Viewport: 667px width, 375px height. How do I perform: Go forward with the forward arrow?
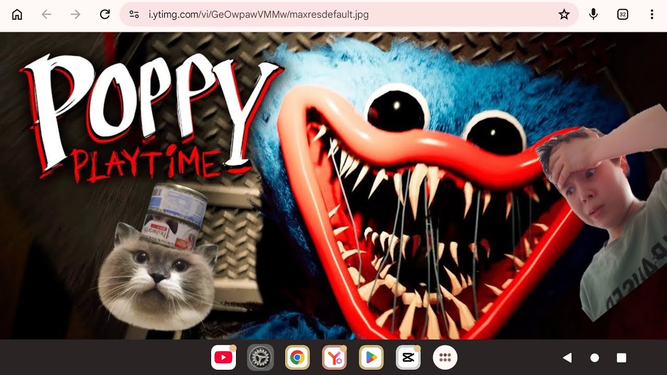[x=76, y=15]
